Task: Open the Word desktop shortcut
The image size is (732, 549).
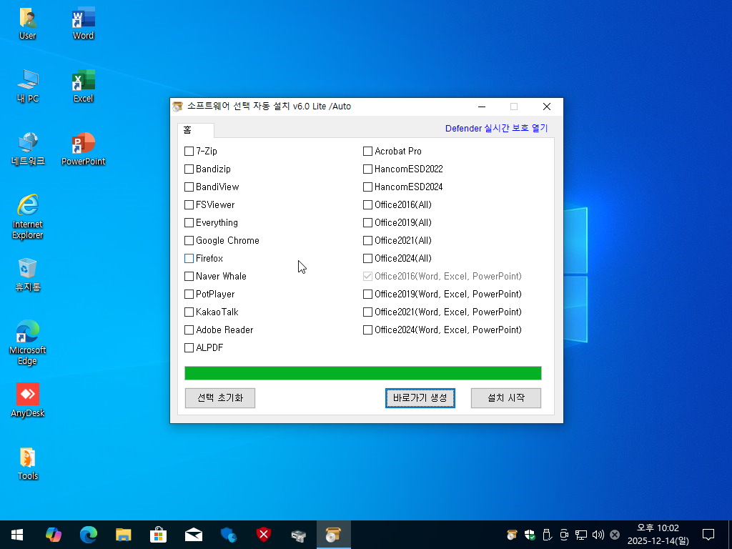Action: (83, 24)
